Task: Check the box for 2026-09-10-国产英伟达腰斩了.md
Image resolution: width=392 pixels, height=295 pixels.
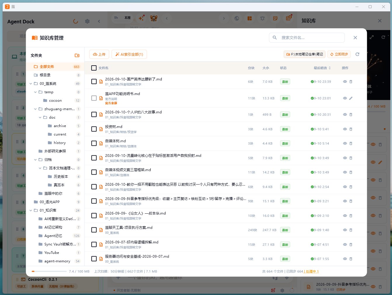Action: pos(94,82)
